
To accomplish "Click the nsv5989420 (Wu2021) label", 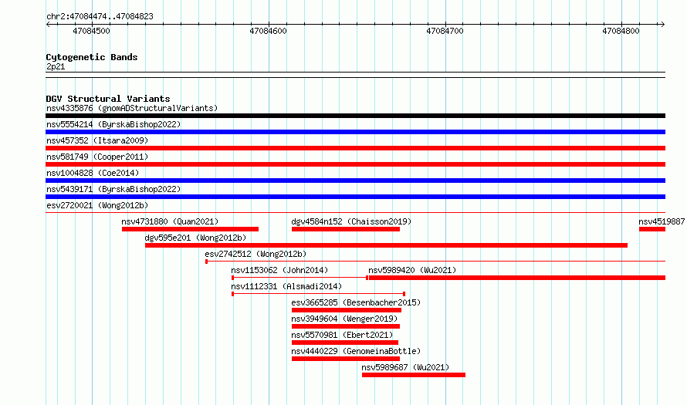I will coord(412,270).
